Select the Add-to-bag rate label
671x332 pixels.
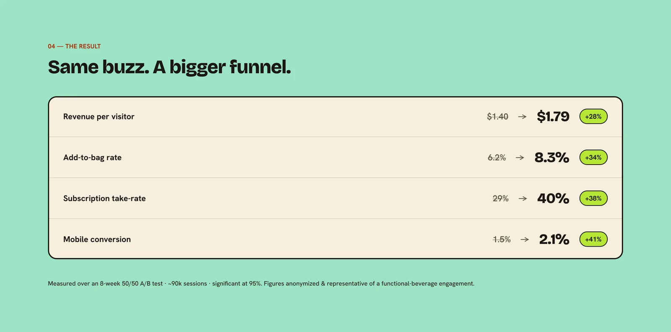pos(92,158)
